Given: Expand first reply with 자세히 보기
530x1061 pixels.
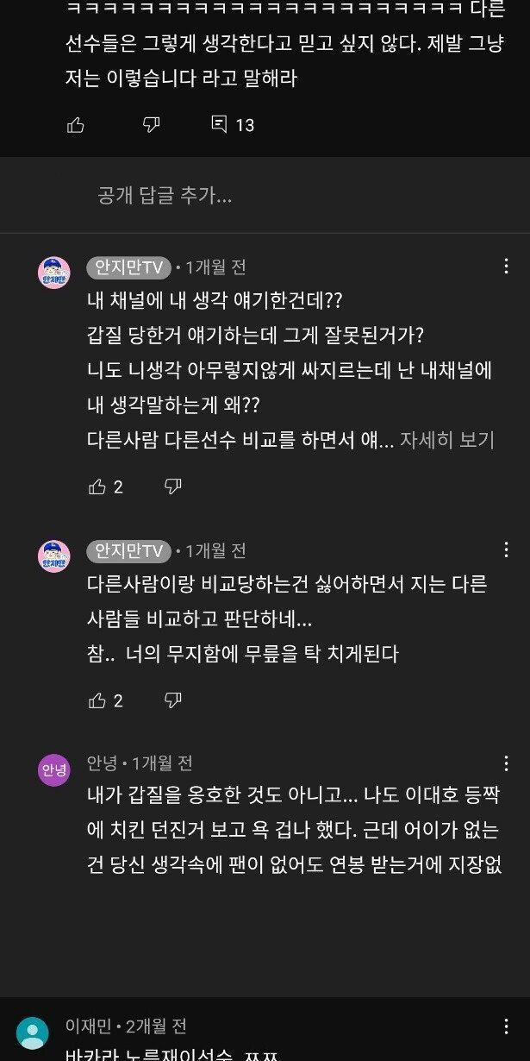Looking at the screenshot, I should click(x=446, y=440).
